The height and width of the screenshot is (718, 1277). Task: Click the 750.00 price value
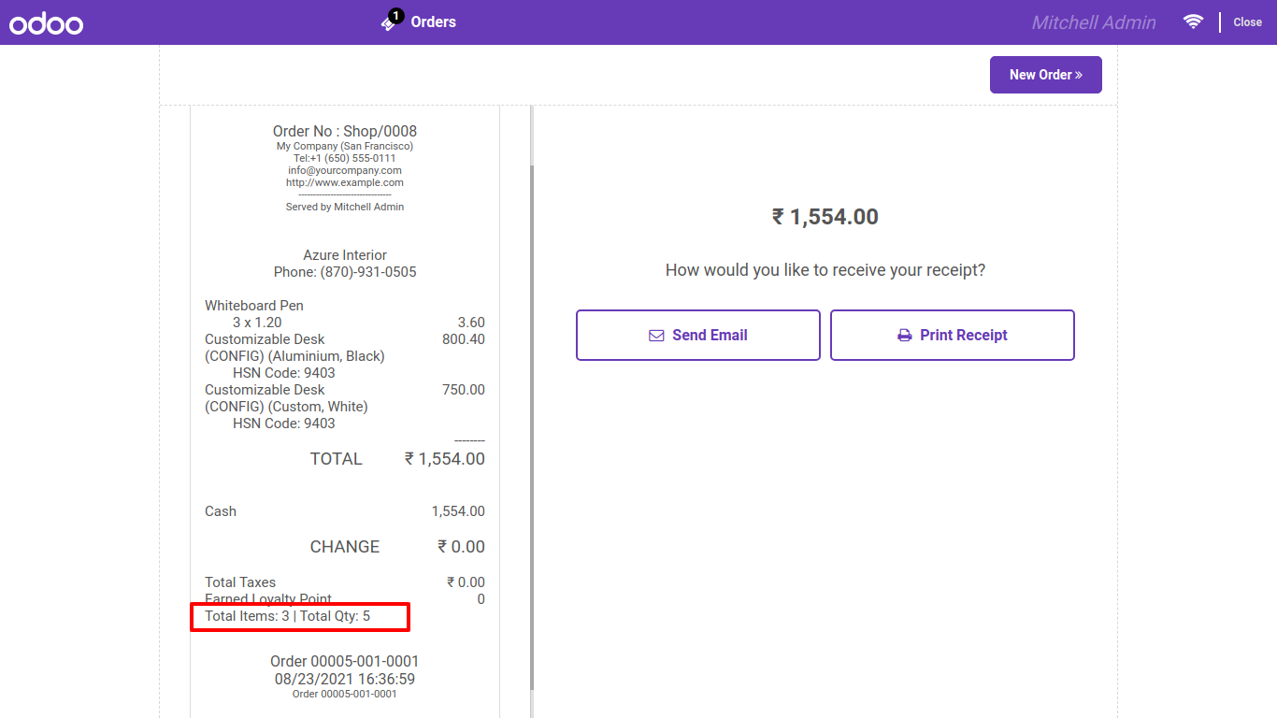tap(464, 390)
